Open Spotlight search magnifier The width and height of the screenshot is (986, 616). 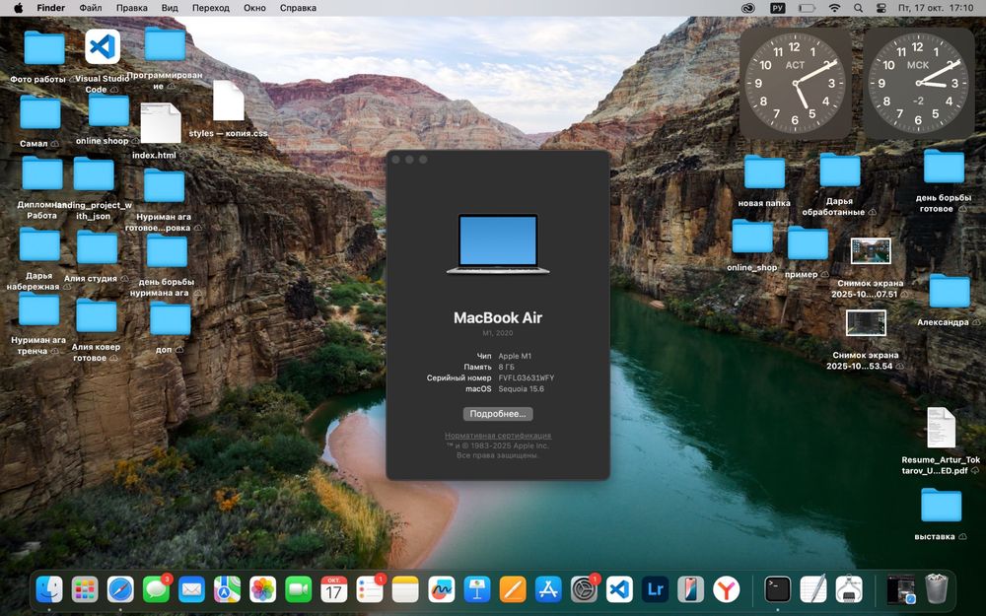coord(859,8)
